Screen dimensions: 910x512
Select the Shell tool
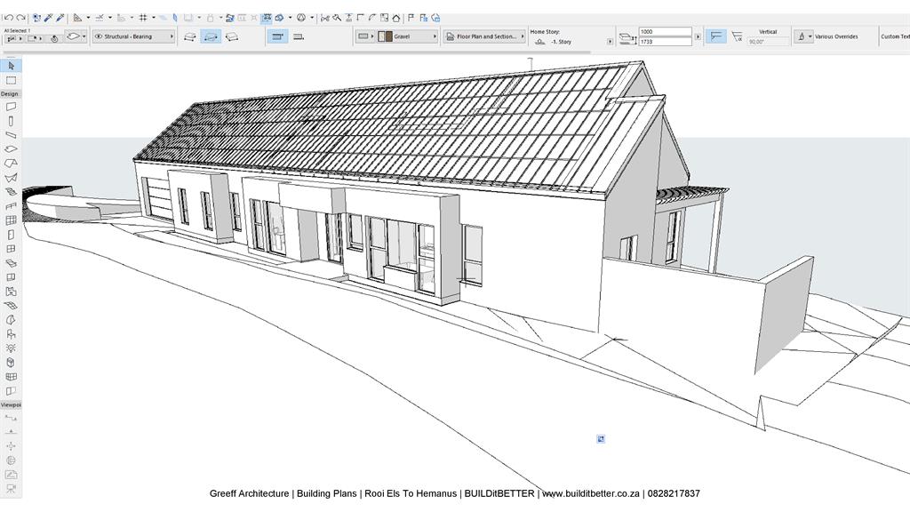tap(11, 178)
